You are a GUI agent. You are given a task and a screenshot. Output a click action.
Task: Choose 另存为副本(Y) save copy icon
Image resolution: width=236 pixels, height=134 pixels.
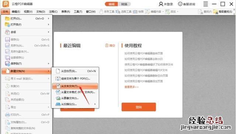coord(7,52)
